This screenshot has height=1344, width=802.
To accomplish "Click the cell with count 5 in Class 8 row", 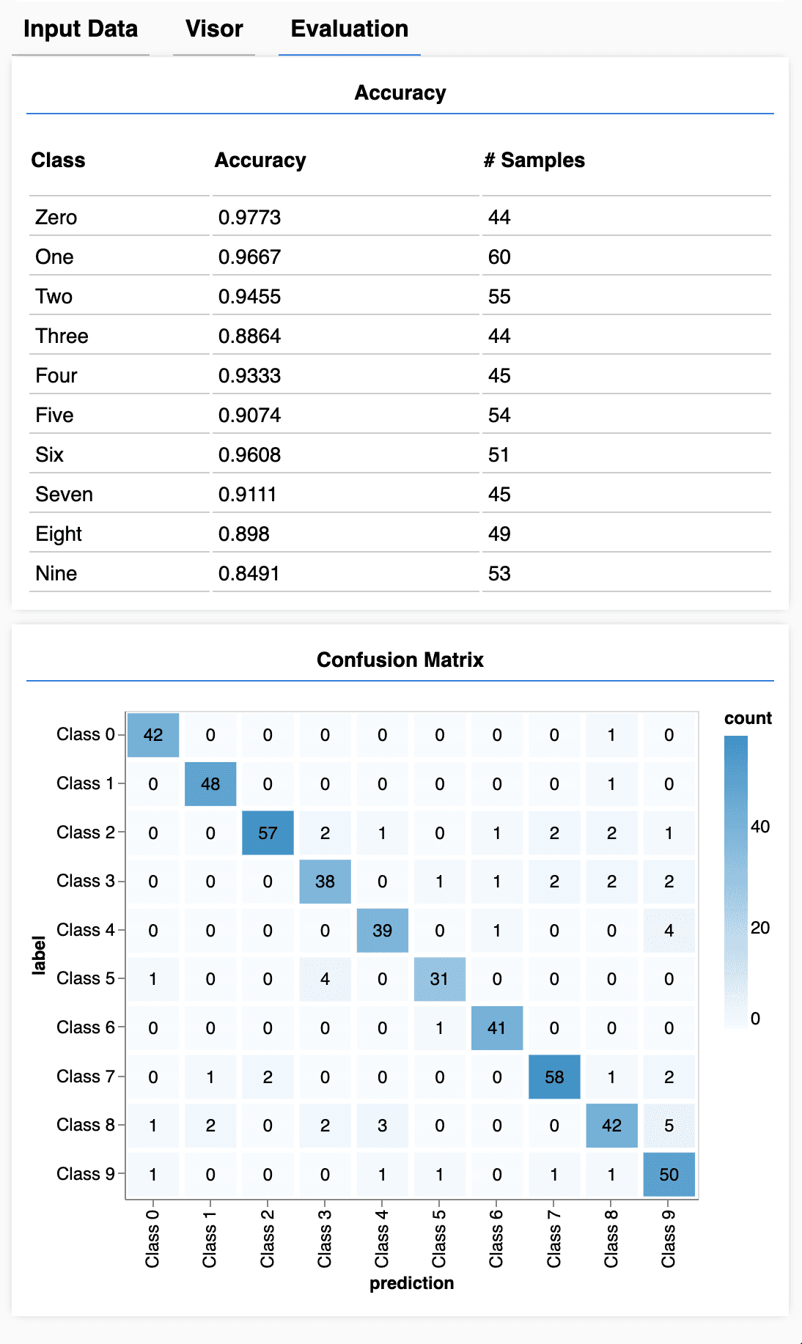I will click(669, 1126).
